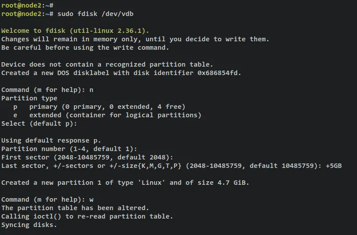This screenshot has height=235, width=357.
Task: Click the 'n' typed after first Command prompt
Action: click(91, 90)
